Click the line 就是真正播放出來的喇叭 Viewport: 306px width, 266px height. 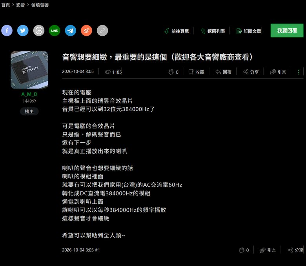point(95,151)
